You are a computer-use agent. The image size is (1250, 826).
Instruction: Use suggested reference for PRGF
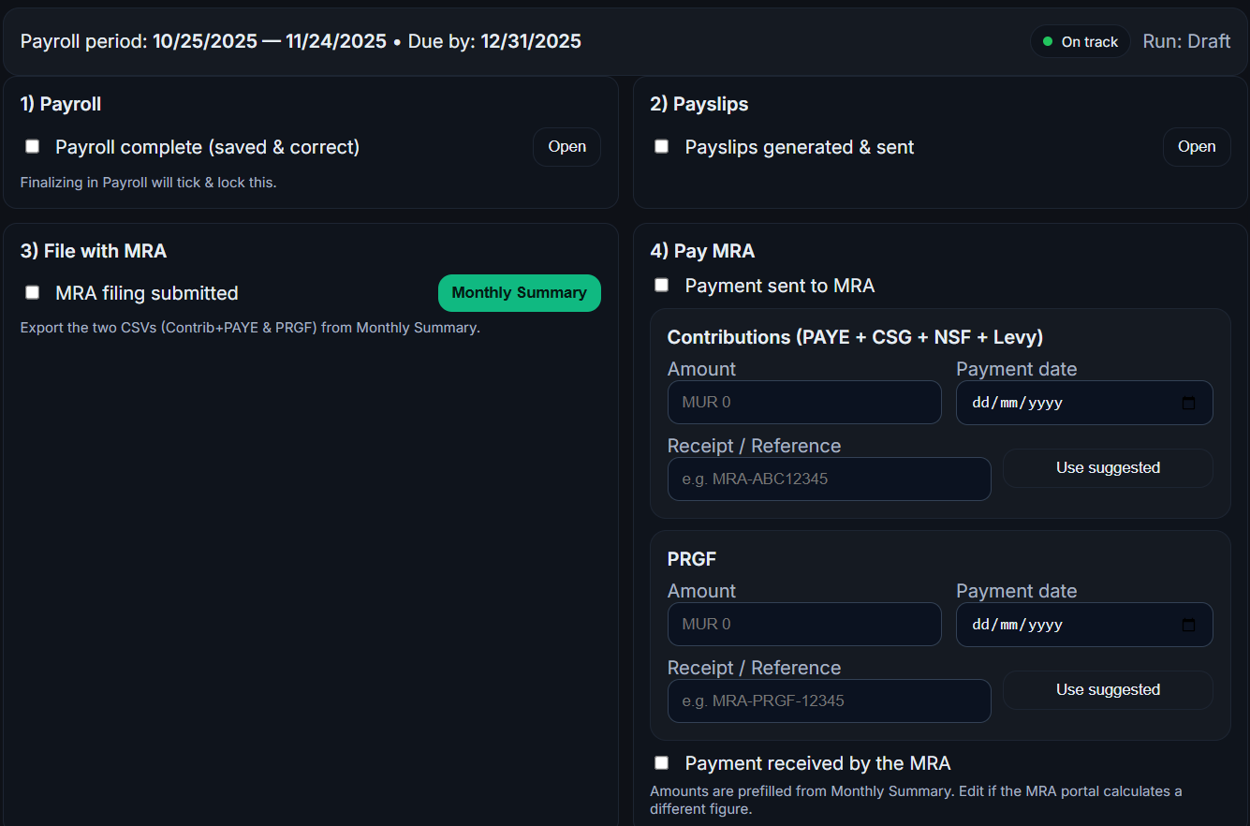(1108, 689)
